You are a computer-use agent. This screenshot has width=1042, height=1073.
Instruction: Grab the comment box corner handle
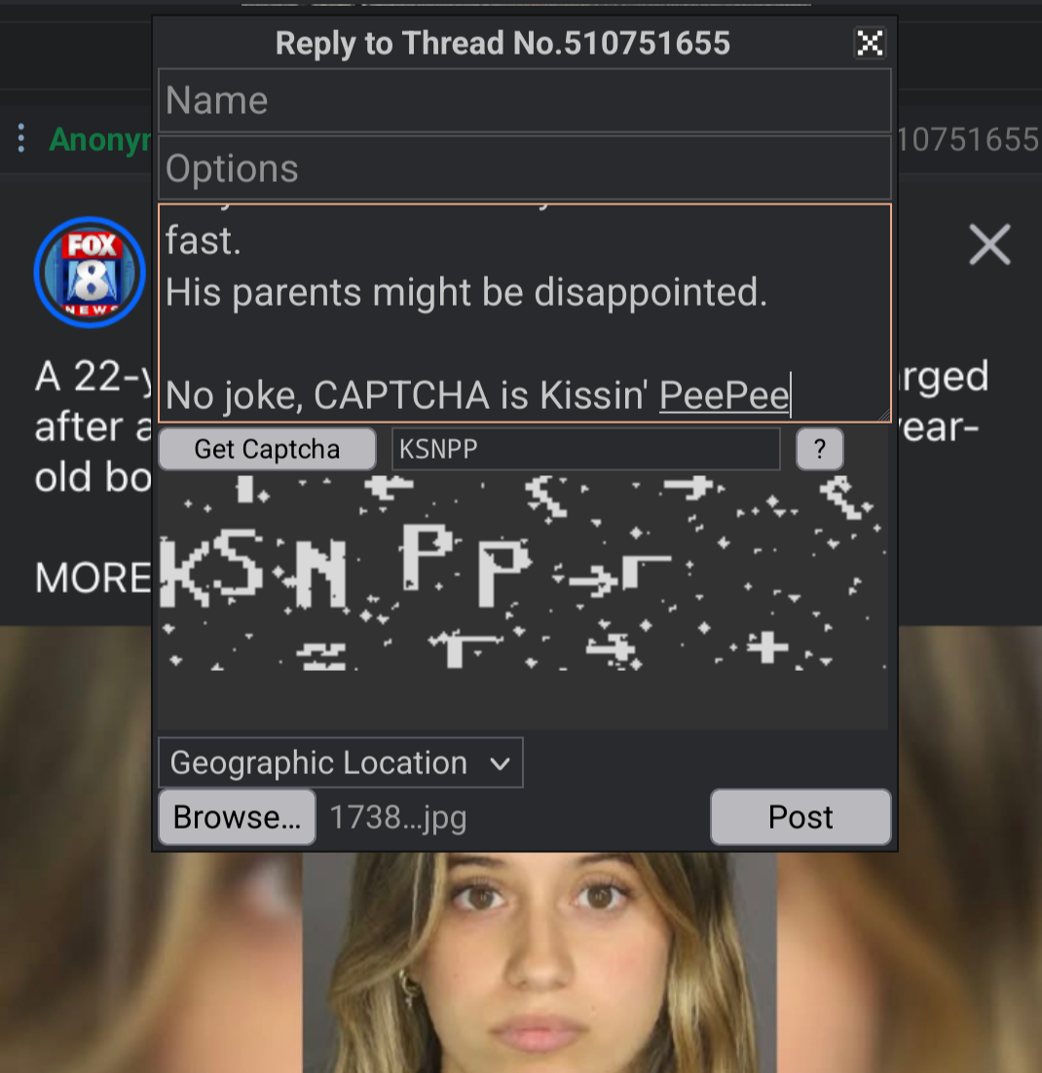[883, 415]
